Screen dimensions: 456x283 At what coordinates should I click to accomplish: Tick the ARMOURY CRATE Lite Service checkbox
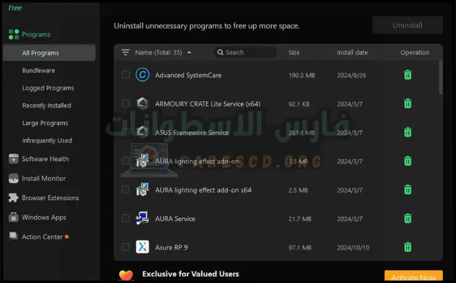[x=125, y=103]
